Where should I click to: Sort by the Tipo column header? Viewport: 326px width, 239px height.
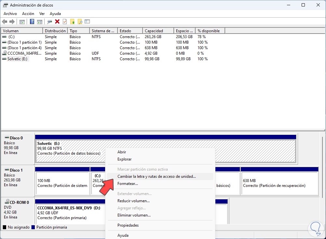point(79,31)
